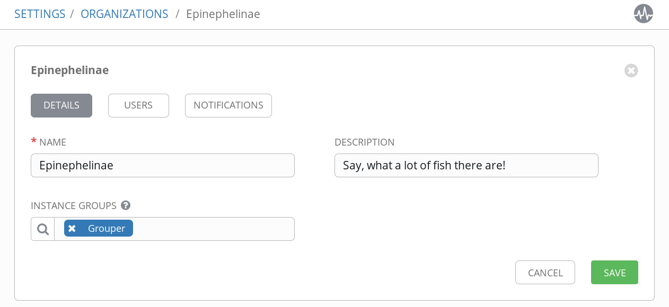Image resolution: width=669 pixels, height=307 pixels.
Task: Select the DETAILS tab
Action: click(61, 105)
